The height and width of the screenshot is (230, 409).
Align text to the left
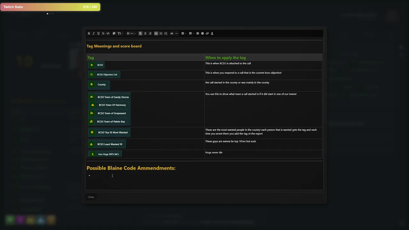click(x=140, y=33)
